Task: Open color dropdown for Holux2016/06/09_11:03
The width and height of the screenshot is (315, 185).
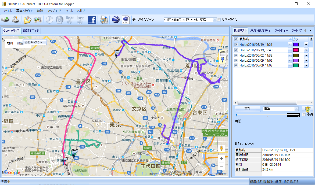Action: click(x=306, y=65)
